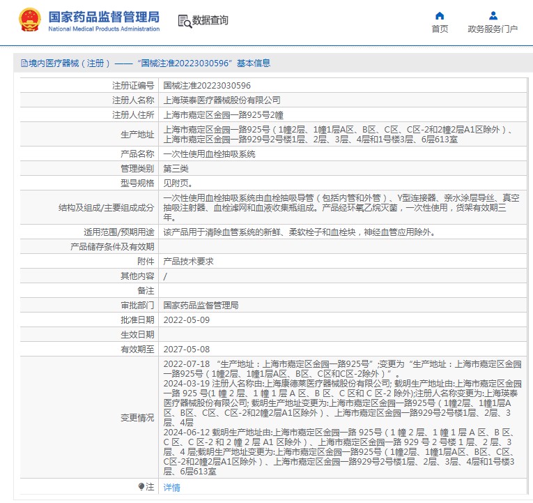
Task: Click the 管理类别 row label
Action: [x=137, y=168]
